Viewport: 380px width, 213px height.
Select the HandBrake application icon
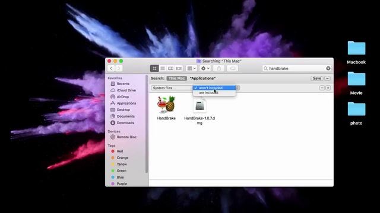pyautogui.click(x=166, y=104)
